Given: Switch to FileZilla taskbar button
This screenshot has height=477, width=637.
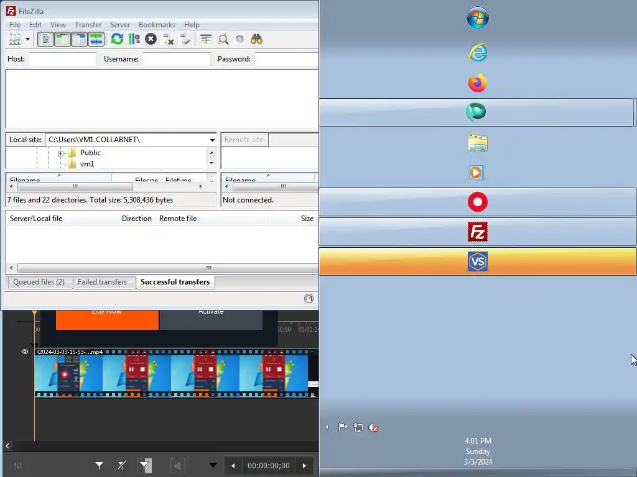Looking at the screenshot, I should coord(477,232).
